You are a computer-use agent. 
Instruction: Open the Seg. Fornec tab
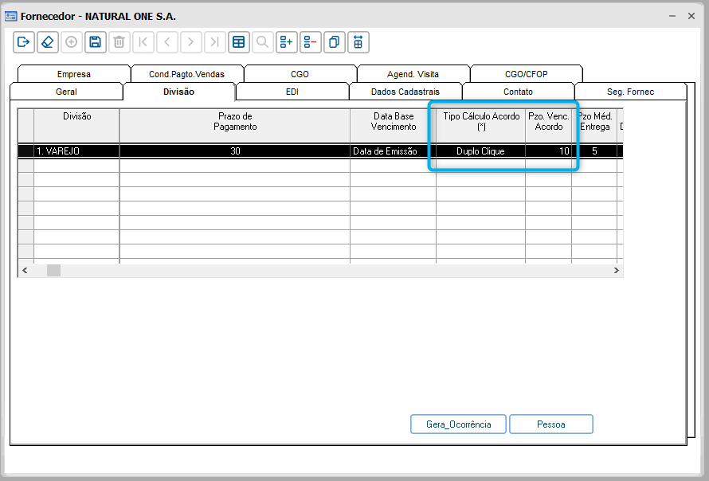point(630,92)
